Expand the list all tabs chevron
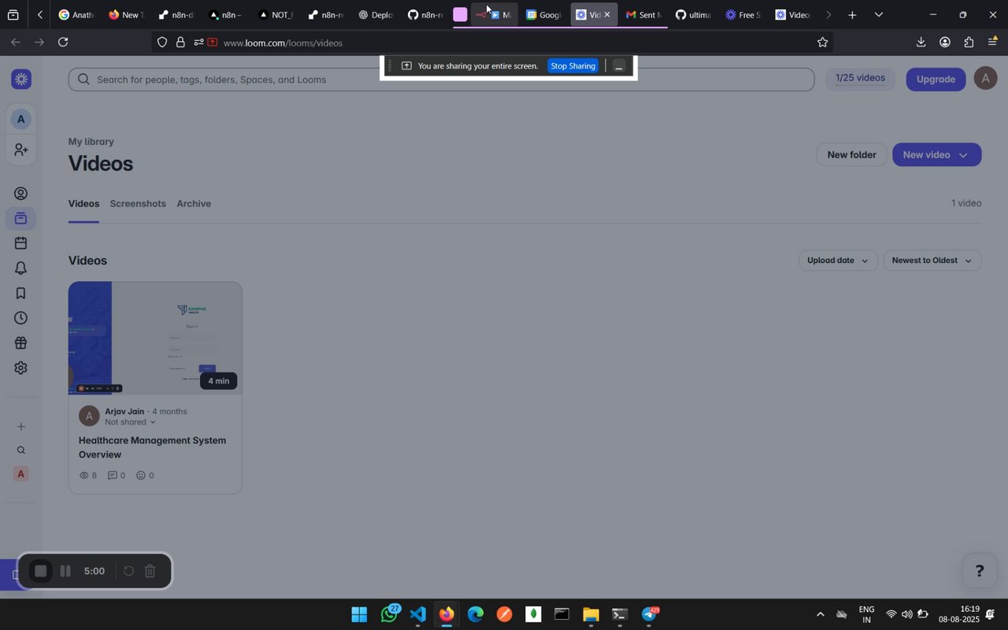This screenshot has width=1008, height=630. 879,15
